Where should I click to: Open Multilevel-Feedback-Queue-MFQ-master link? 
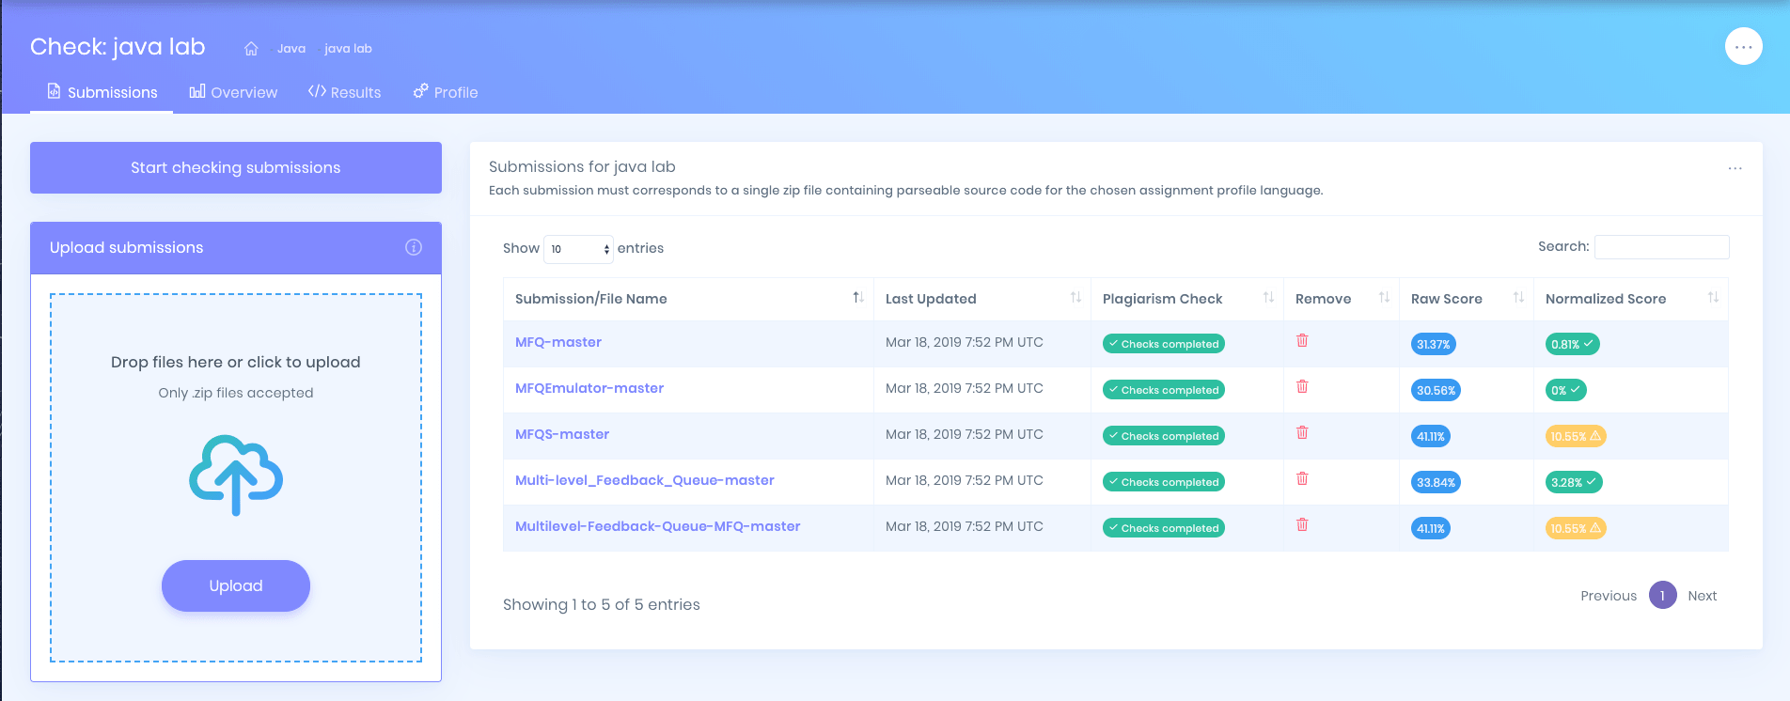click(x=658, y=526)
